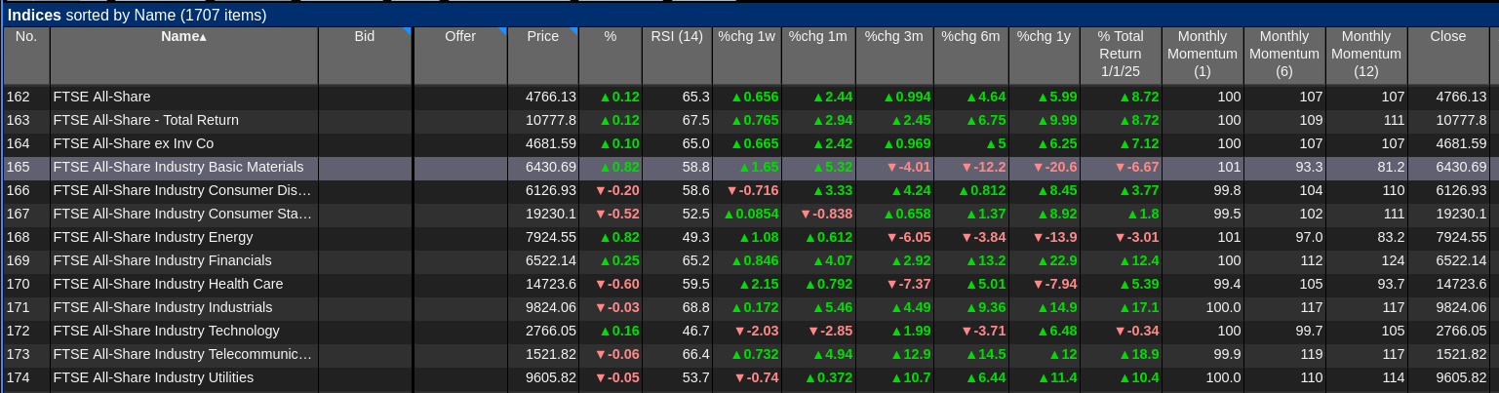This screenshot has height=393, width=1499.
Task: Click the Indices sorted by Name title bar
Action: coord(749,16)
